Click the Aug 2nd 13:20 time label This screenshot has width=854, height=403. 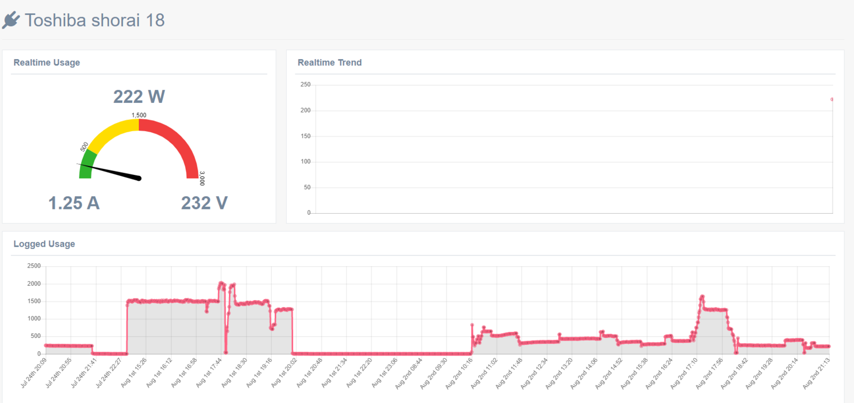(x=559, y=373)
